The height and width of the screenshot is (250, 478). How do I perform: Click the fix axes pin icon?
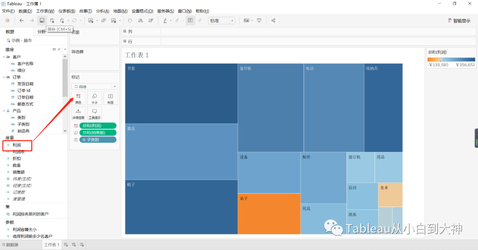coord(200,20)
